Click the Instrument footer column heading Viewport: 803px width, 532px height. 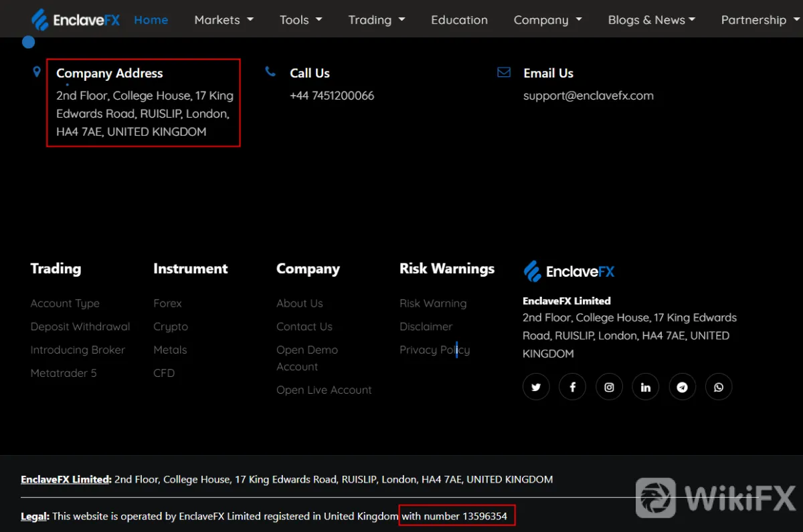(191, 269)
